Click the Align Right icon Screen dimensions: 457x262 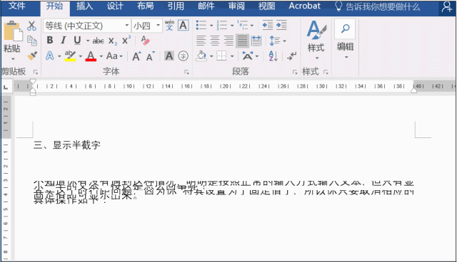click(228, 41)
